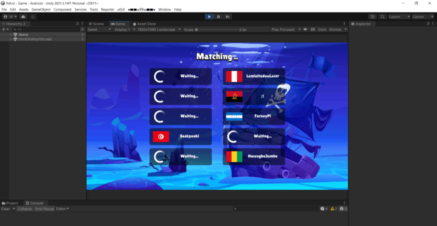Open the Assets menu
The image size is (437, 226).
24,9
